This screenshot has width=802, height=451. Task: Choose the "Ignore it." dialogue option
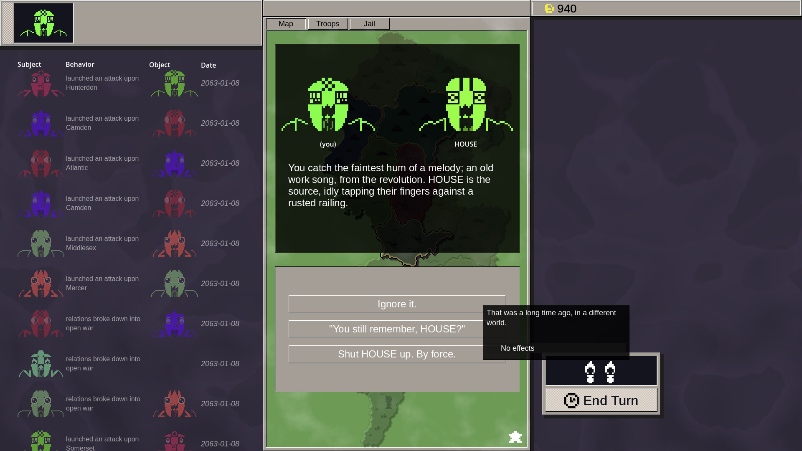(x=396, y=304)
